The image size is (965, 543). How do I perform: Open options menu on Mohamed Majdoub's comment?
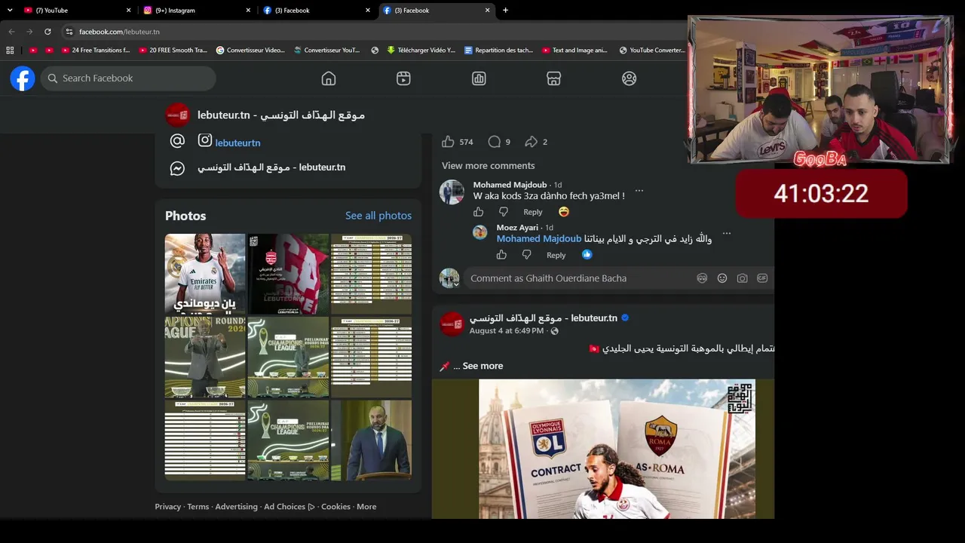tap(639, 191)
